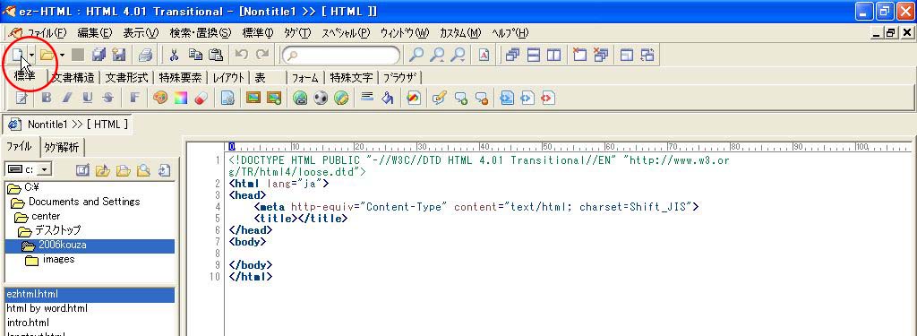Toggle Bold formatting
Screen dimensions: 917x336
47,98
